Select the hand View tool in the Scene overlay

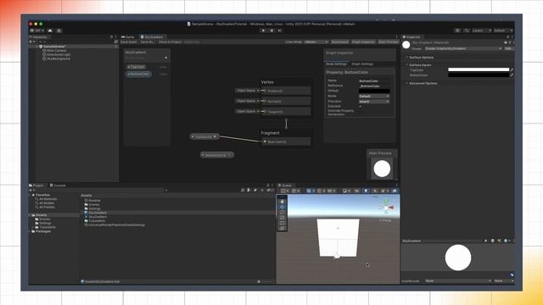click(x=283, y=202)
